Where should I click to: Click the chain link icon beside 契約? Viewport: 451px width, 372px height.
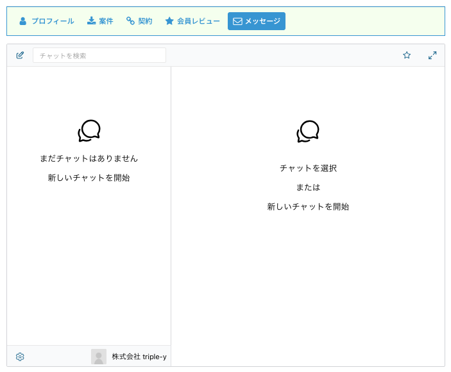pyautogui.click(x=130, y=21)
